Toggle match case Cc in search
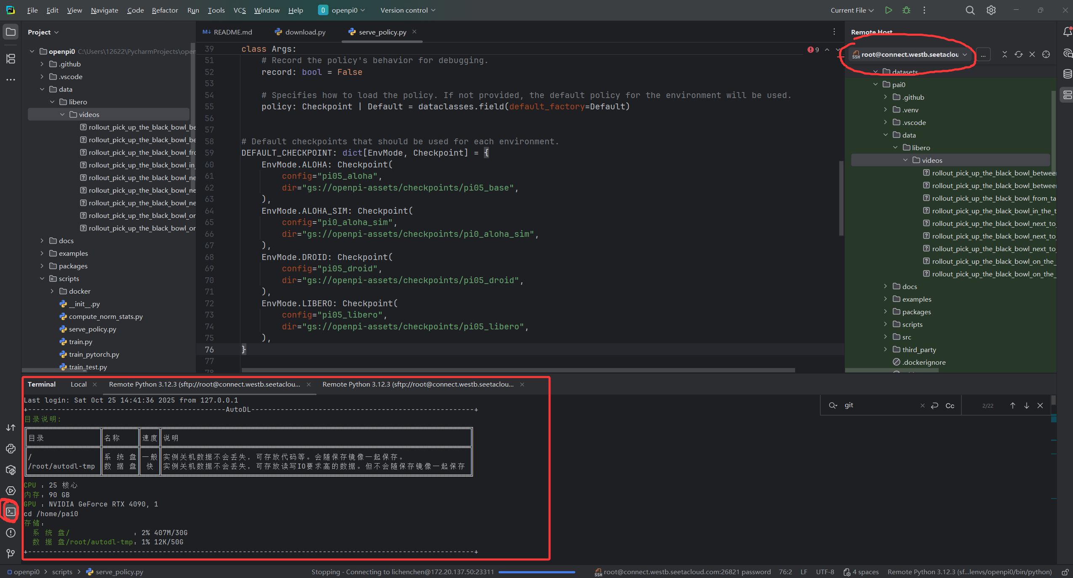Screen dimensions: 1073x578 point(950,406)
